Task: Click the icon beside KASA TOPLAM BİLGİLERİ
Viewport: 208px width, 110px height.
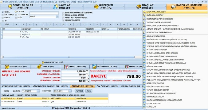Action: pyautogui.click(x=144, y=12)
